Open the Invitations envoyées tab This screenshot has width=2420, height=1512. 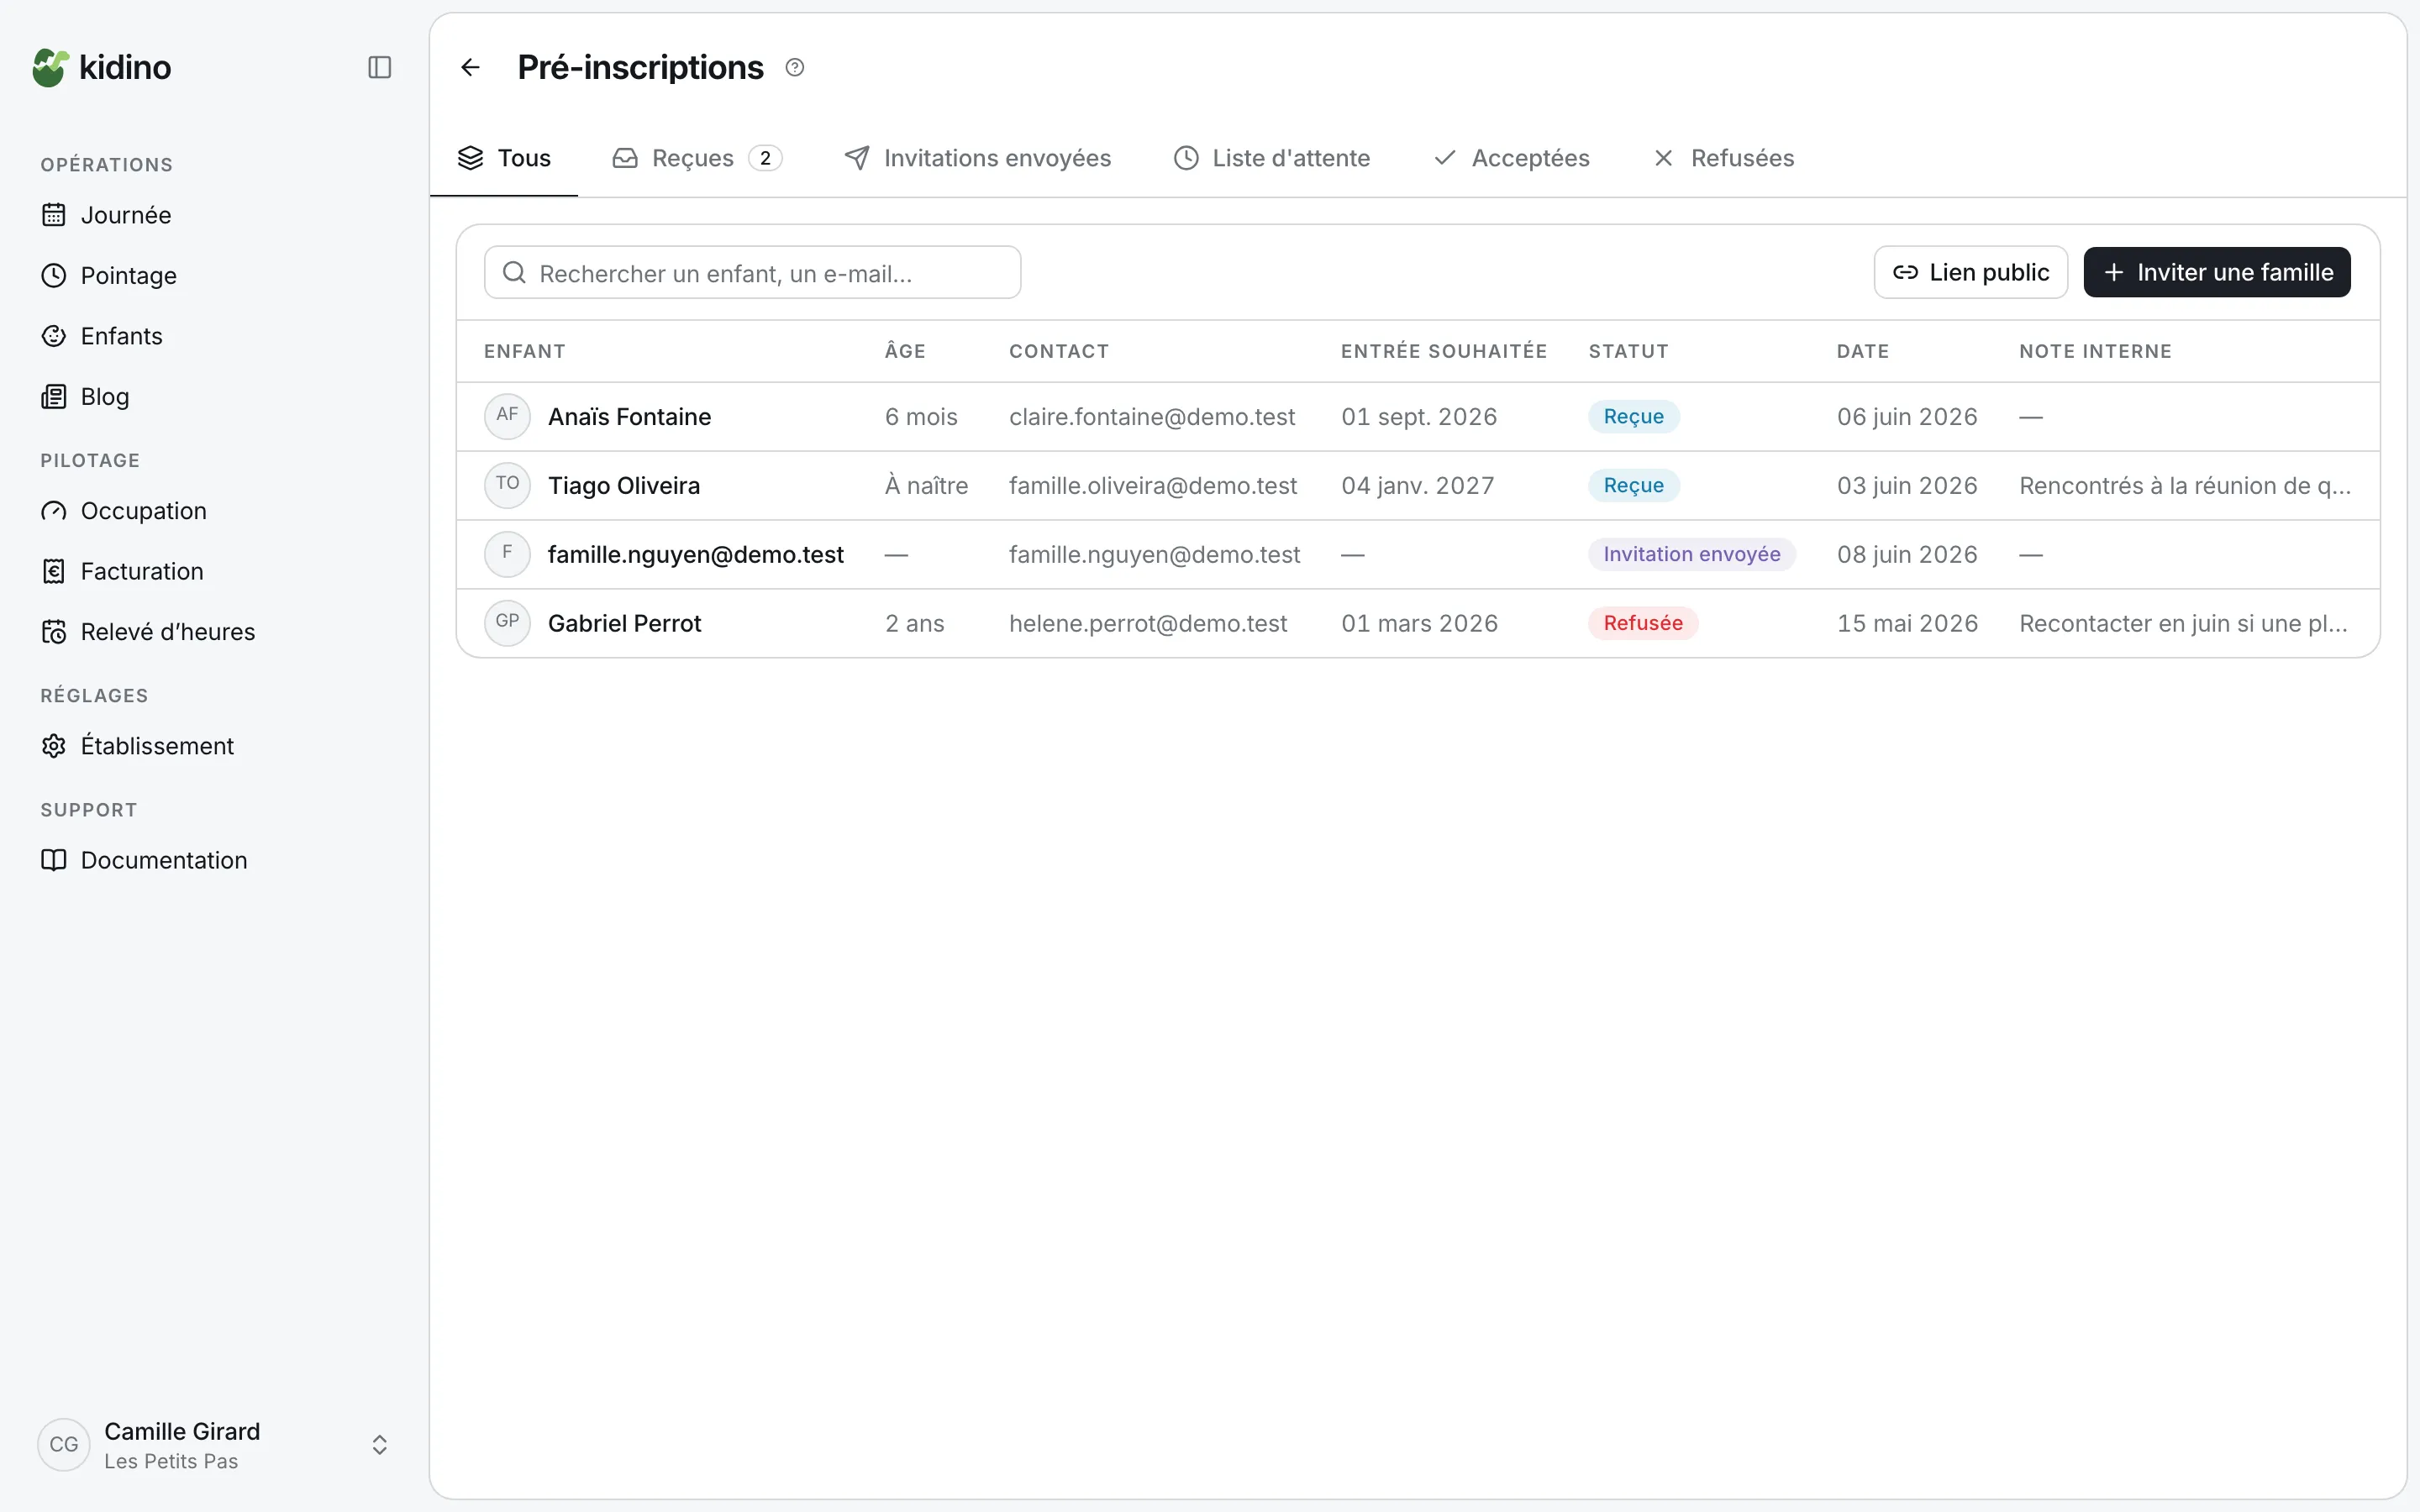click(x=977, y=158)
